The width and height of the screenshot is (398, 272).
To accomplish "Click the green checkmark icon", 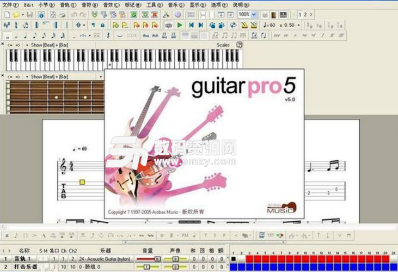I will [x=134, y=15].
